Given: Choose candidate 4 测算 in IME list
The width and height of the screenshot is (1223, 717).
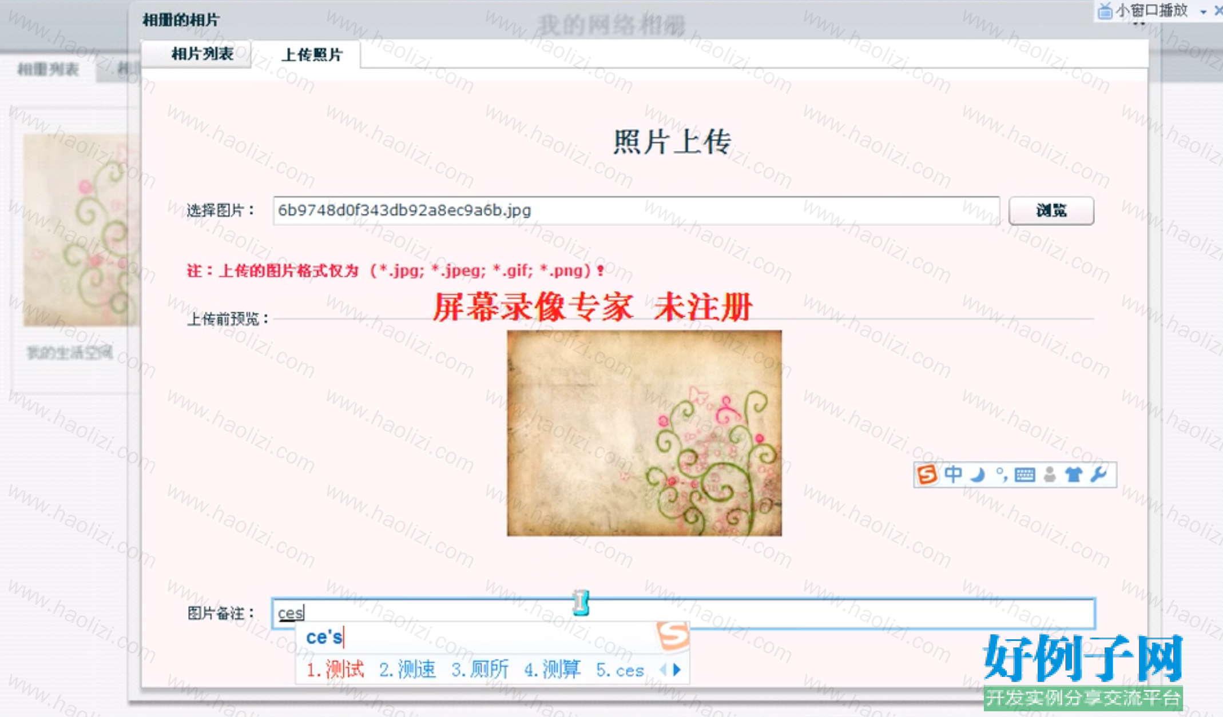Looking at the screenshot, I should (x=552, y=670).
